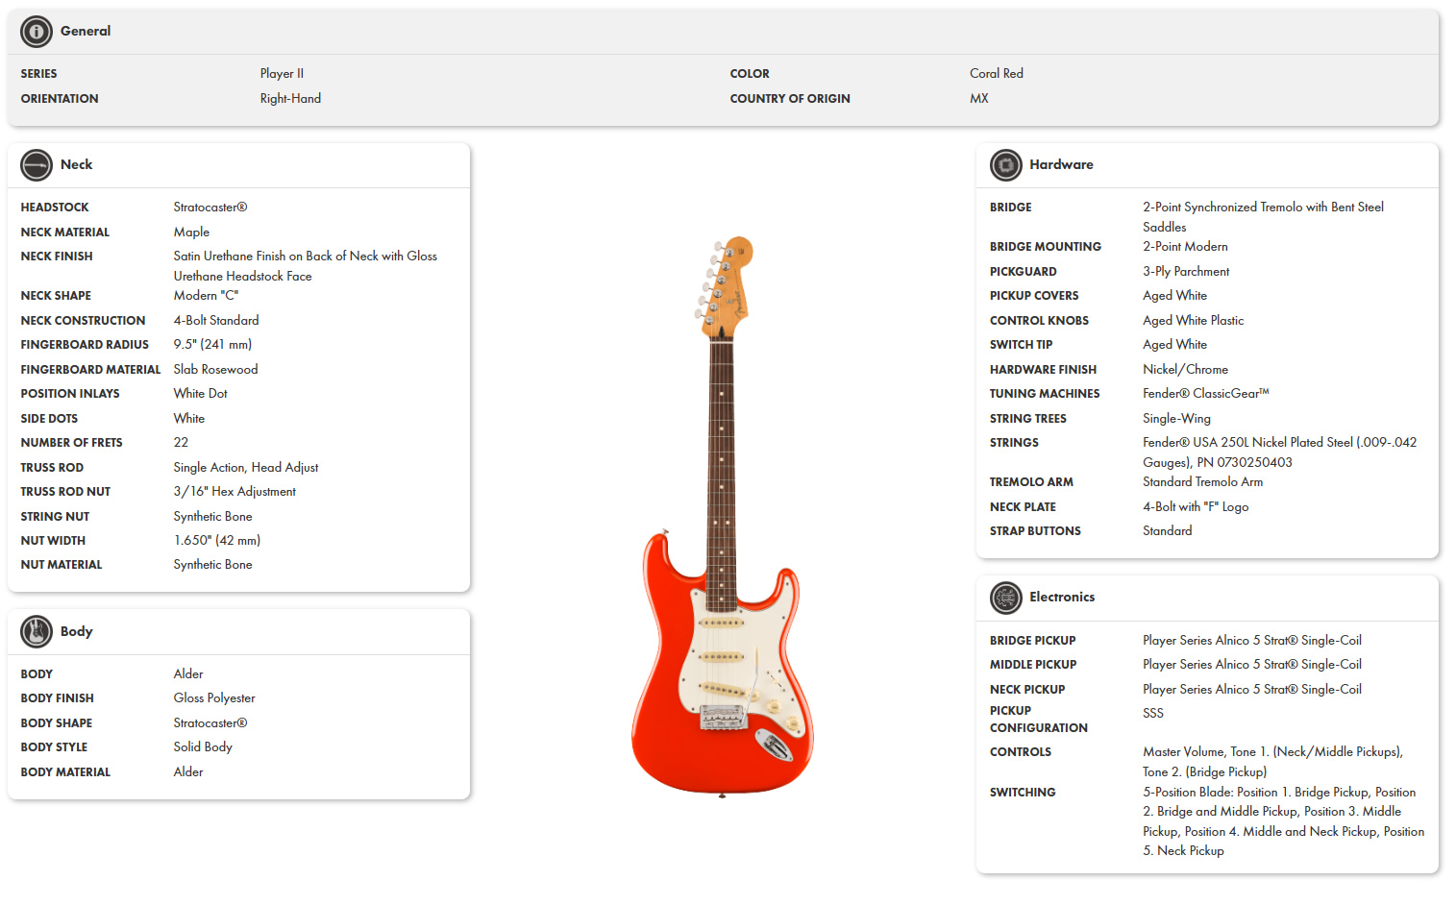Click neck plate value '4-Bolt with "F" Logo'
The image size is (1456, 905).
point(1196,506)
